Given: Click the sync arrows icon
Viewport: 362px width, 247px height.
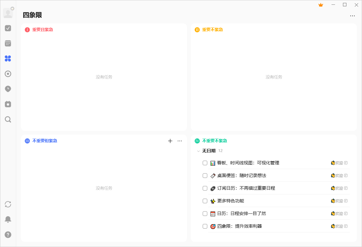Looking at the screenshot, I should 8,204.
